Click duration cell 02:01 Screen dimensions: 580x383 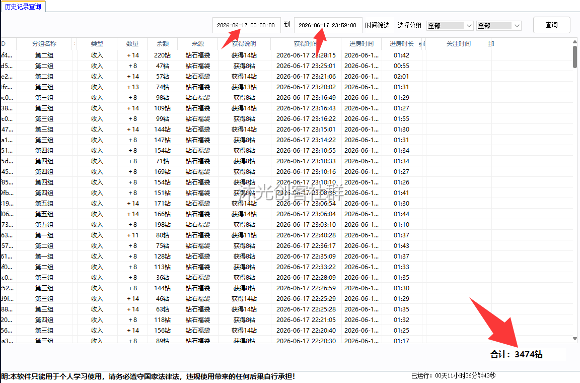coord(401,76)
